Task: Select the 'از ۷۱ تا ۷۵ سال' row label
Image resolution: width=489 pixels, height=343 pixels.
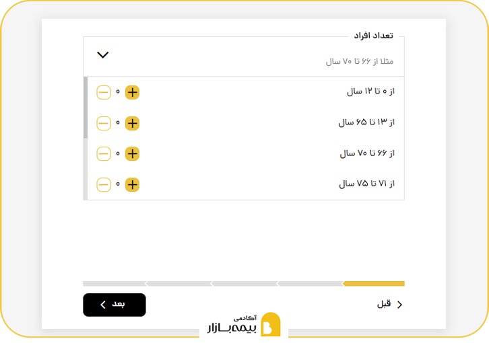Action: point(366,184)
